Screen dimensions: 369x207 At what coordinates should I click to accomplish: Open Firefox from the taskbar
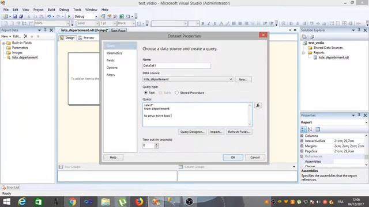click(x=139, y=202)
